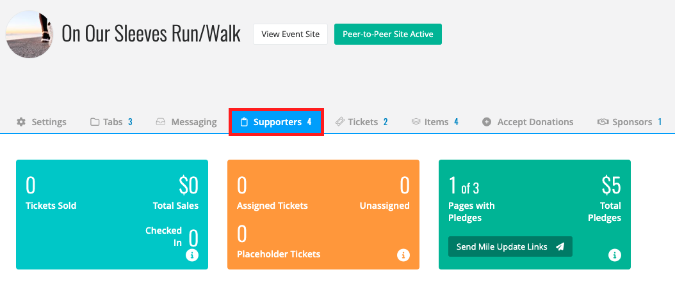The width and height of the screenshot is (675, 288).
Task: Click the Settings gear icon
Action: click(20, 122)
